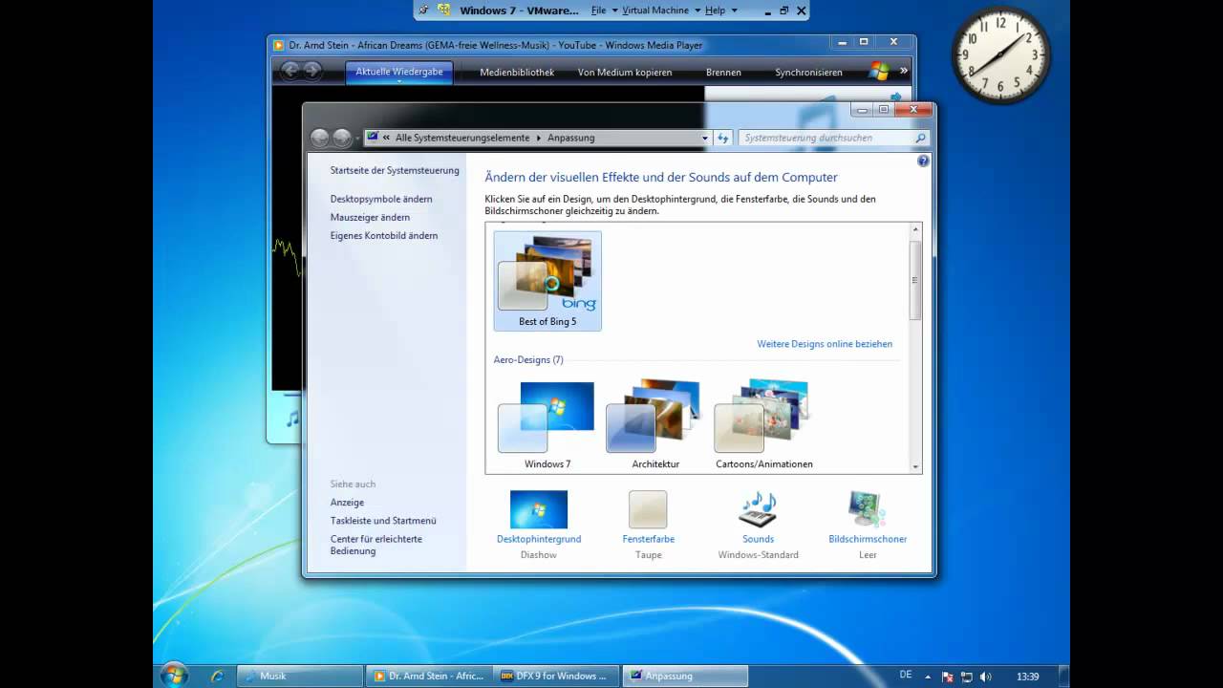The image size is (1223, 688).
Task: Click Weitere Designs online beziehen link
Action: coord(825,344)
